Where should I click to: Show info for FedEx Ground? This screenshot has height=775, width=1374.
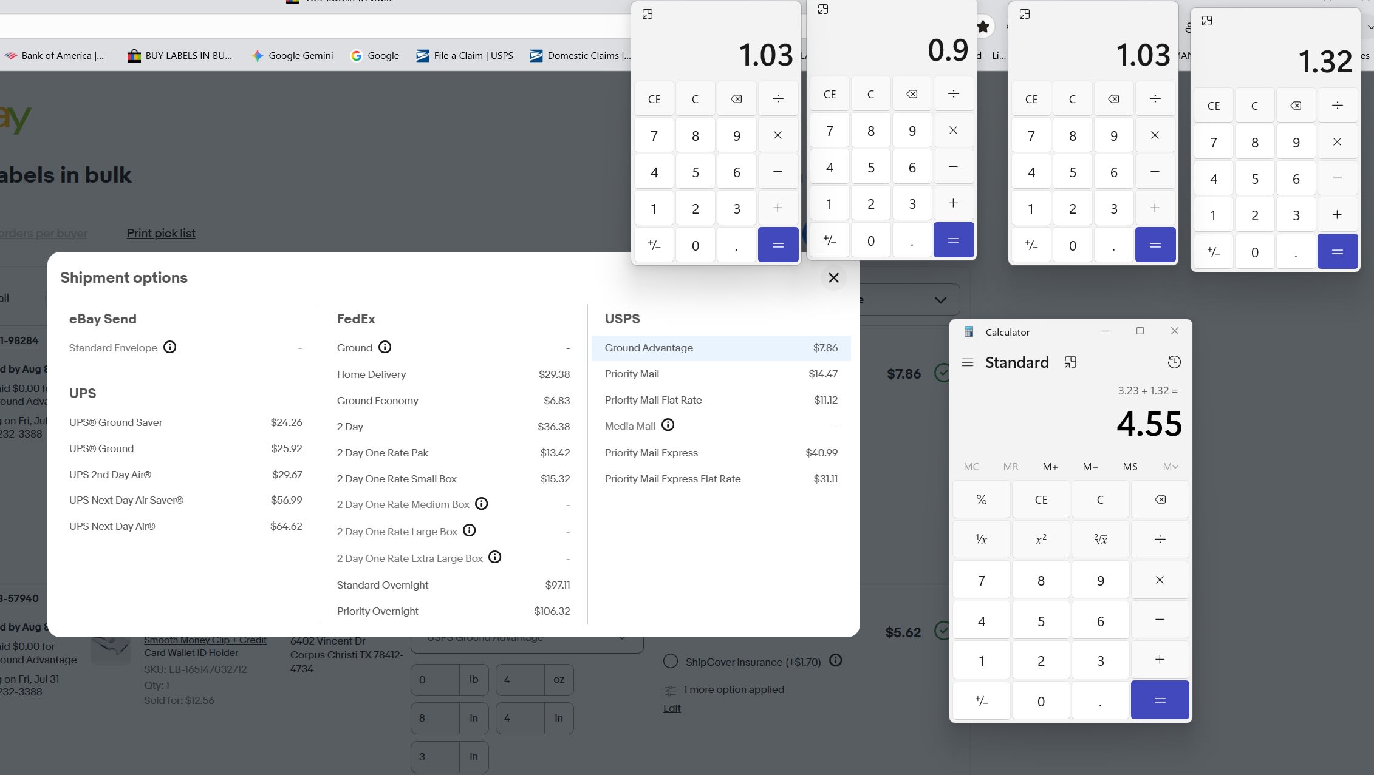click(x=385, y=347)
